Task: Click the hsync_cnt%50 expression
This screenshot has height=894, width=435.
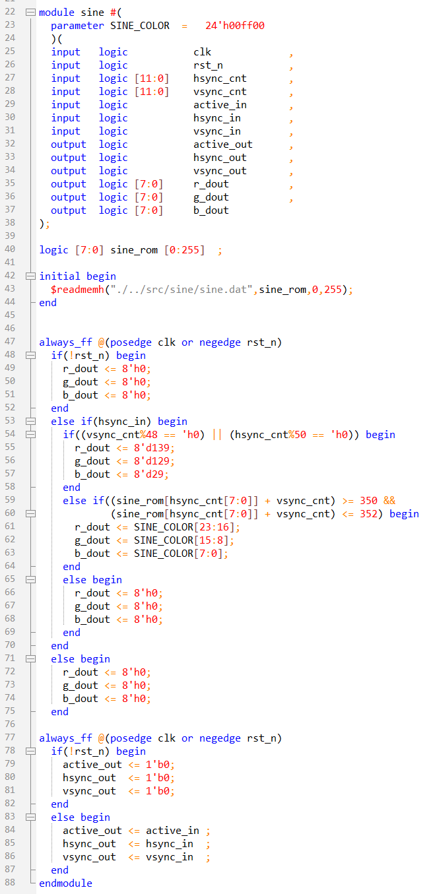Action: point(271,435)
